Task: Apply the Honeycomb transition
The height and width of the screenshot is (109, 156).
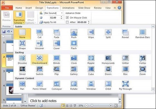Action: click(x=108, y=60)
